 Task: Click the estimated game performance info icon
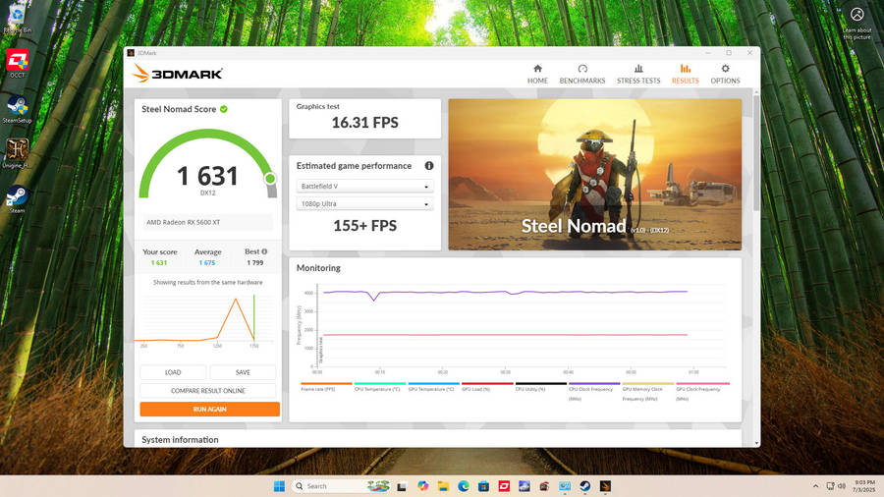point(429,166)
